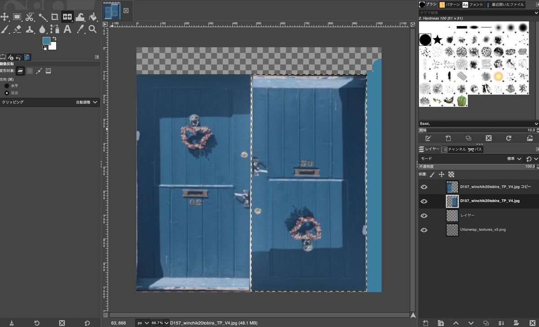Open the Basic brush tag dropdown

478,123
